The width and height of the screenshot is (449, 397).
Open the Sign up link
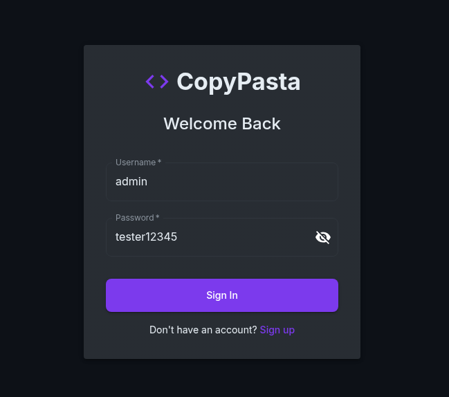[277, 330]
